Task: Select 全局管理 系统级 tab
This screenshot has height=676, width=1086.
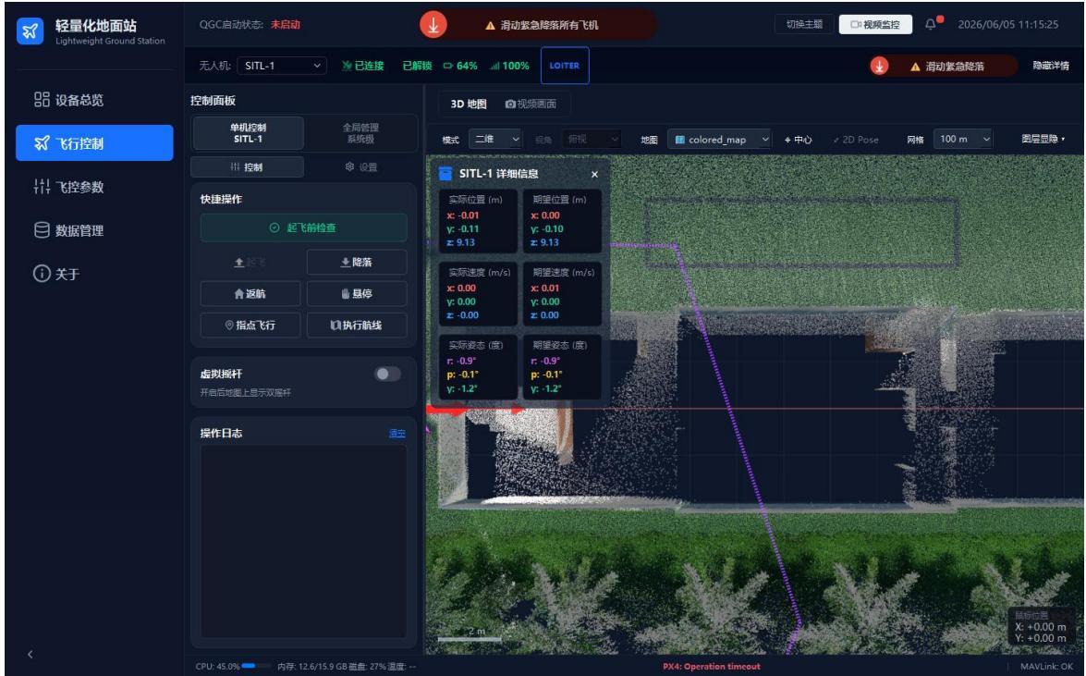Action: (x=360, y=133)
